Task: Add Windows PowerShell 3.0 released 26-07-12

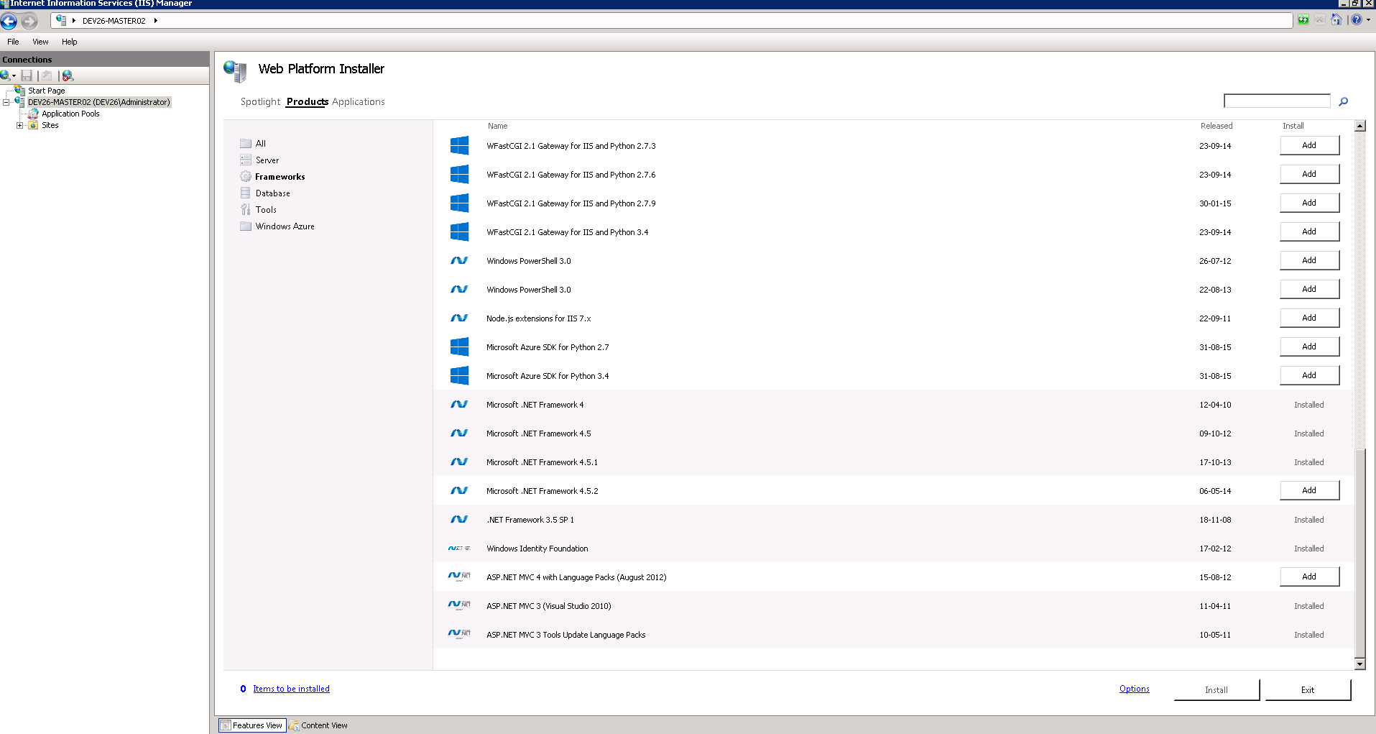Action: pyautogui.click(x=1309, y=260)
